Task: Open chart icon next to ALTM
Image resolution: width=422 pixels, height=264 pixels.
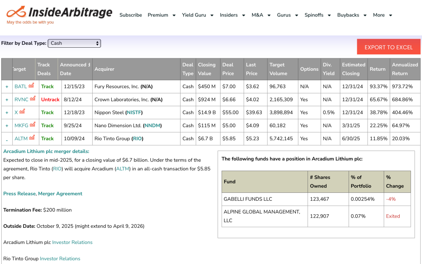Action: pos(32,137)
